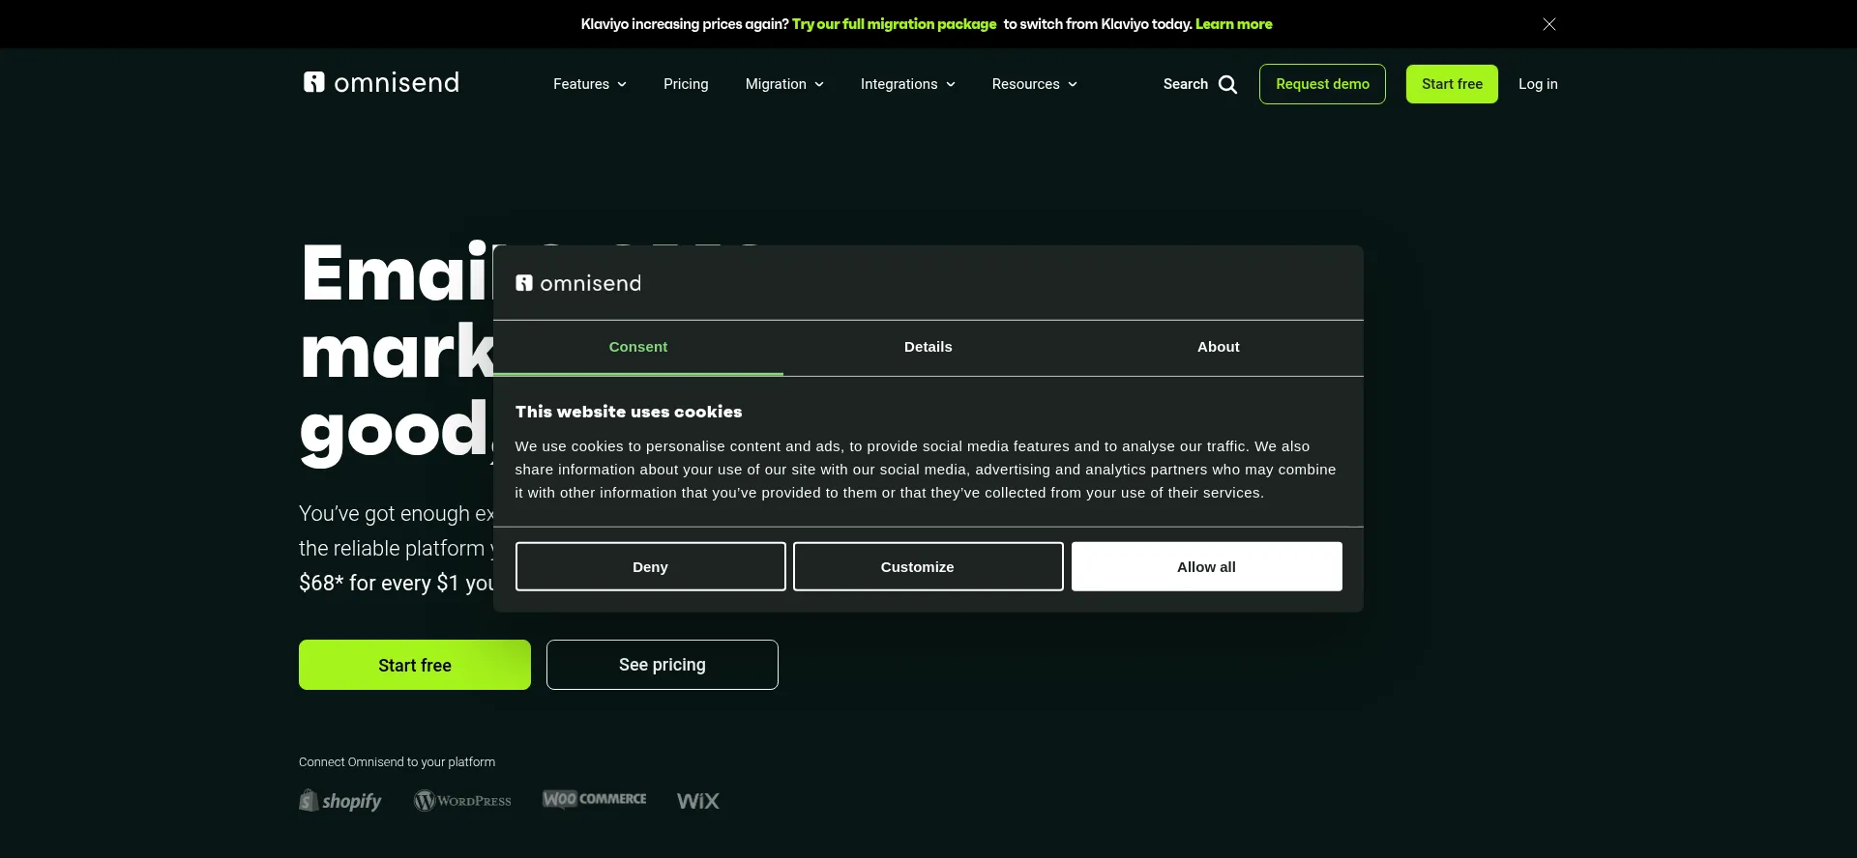
Task: Click the Shopify platform logo
Action: 340,801
